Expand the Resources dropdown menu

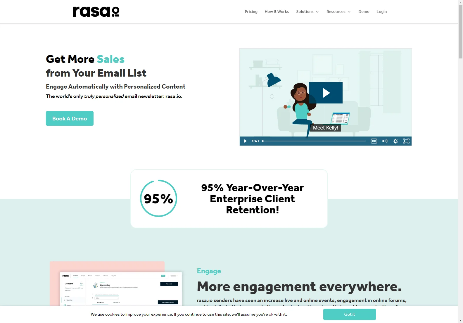(338, 12)
